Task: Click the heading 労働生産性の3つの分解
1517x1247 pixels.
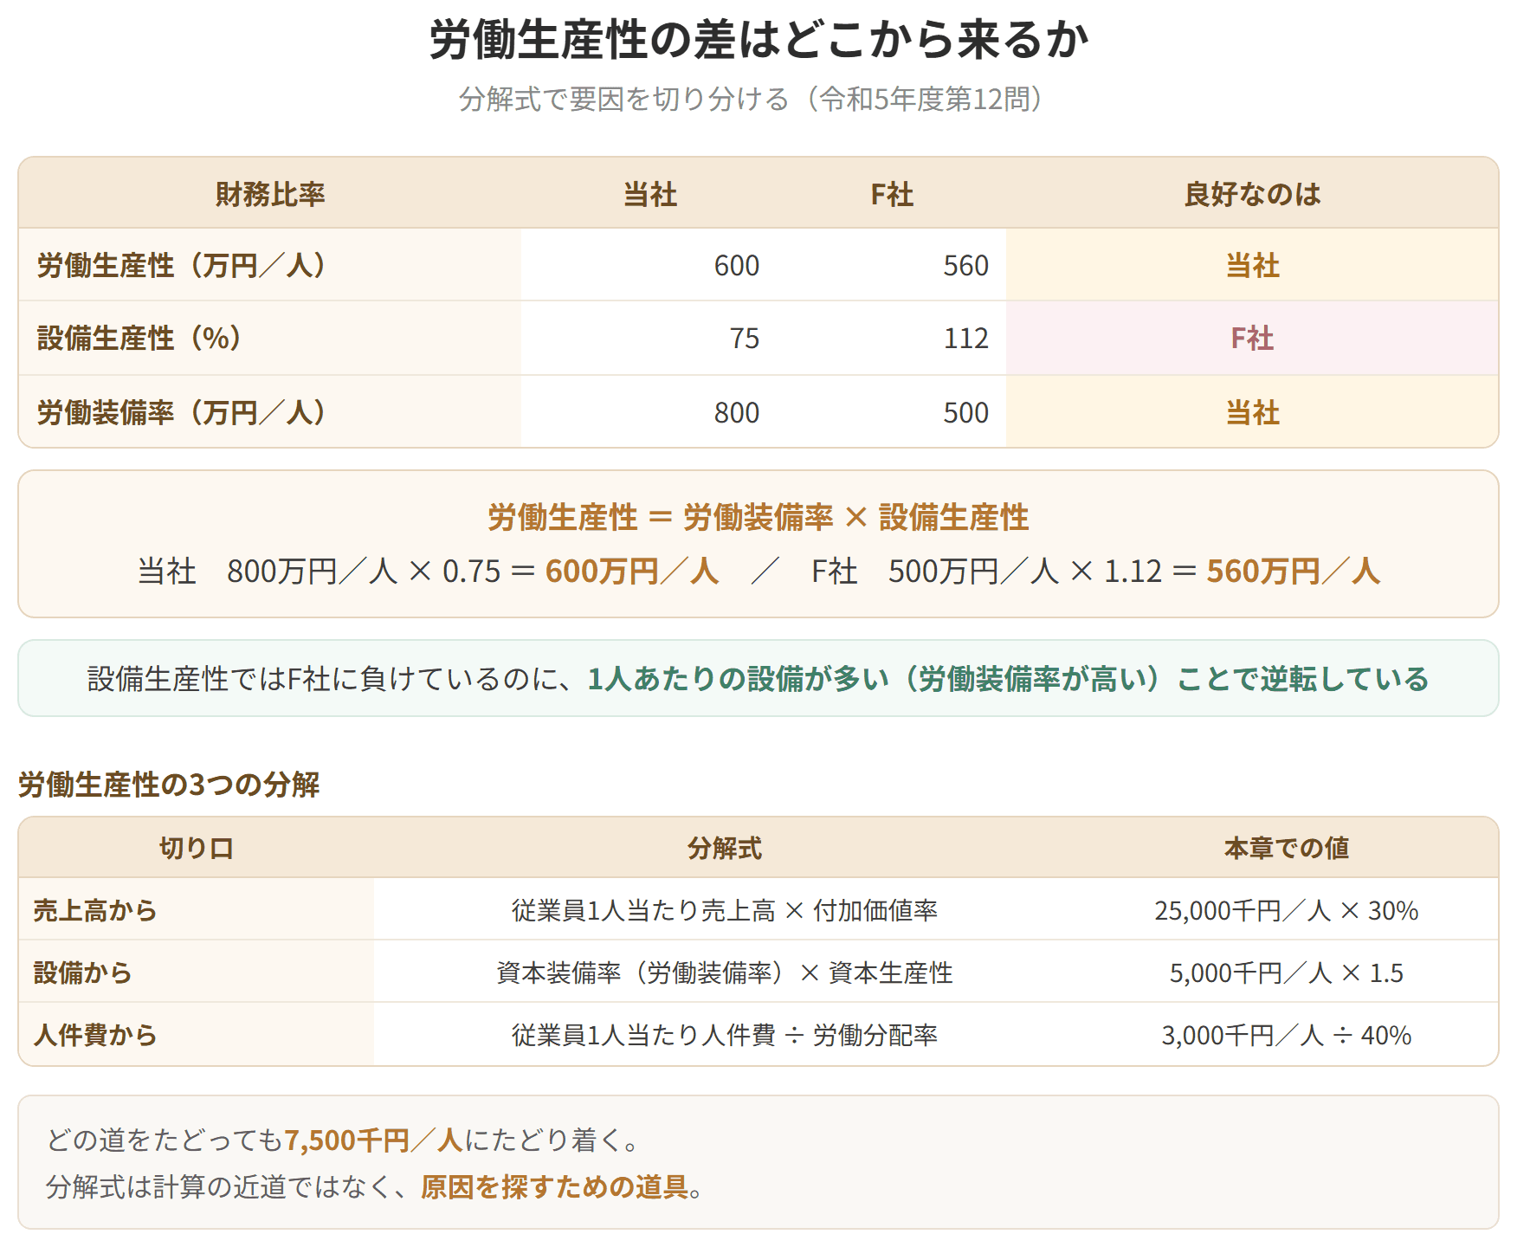Action: pyautogui.click(x=169, y=785)
